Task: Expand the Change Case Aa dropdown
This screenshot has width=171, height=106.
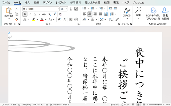Action: click(x=54, y=19)
